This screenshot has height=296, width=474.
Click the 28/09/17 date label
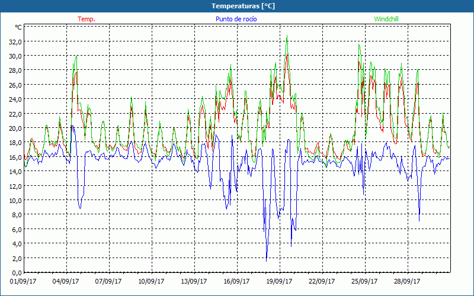point(407,281)
